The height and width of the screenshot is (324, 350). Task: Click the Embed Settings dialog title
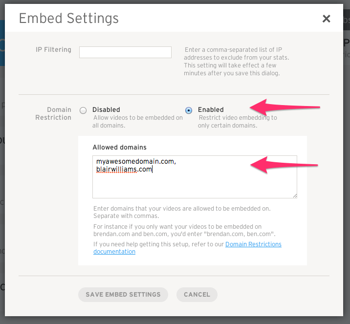tap(69, 19)
